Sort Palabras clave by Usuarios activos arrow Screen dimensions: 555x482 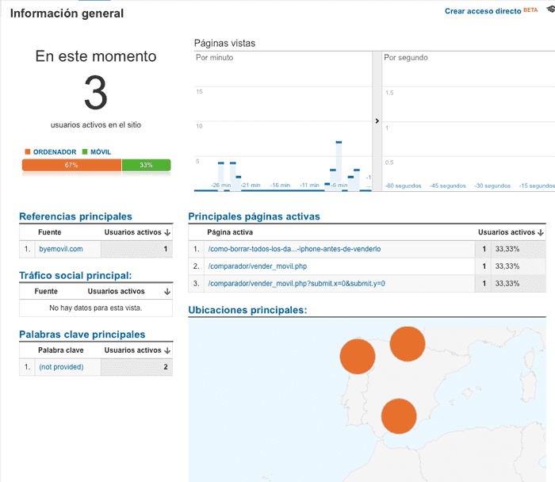pyautogui.click(x=167, y=350)
